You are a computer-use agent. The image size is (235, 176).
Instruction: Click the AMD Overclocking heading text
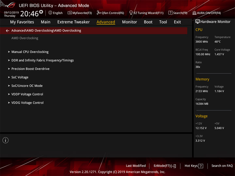25,38
